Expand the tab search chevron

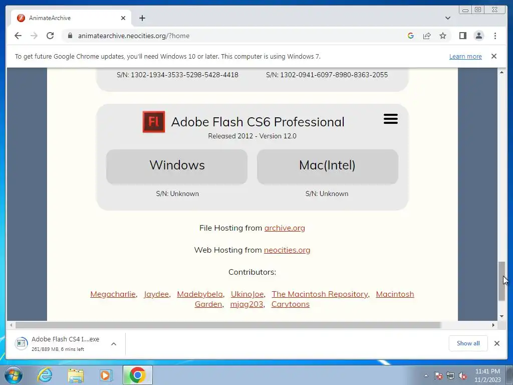tap(448, 18)
